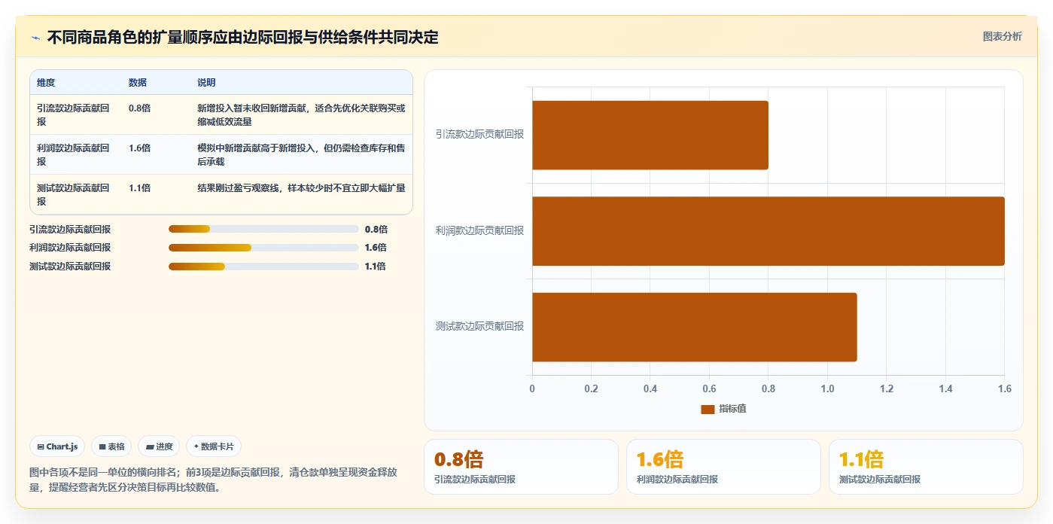Image resolution: width=1053 pixels, height=524 pixels.
Task: Select the 进度 tag chip
Action: (x=159, y=446)
